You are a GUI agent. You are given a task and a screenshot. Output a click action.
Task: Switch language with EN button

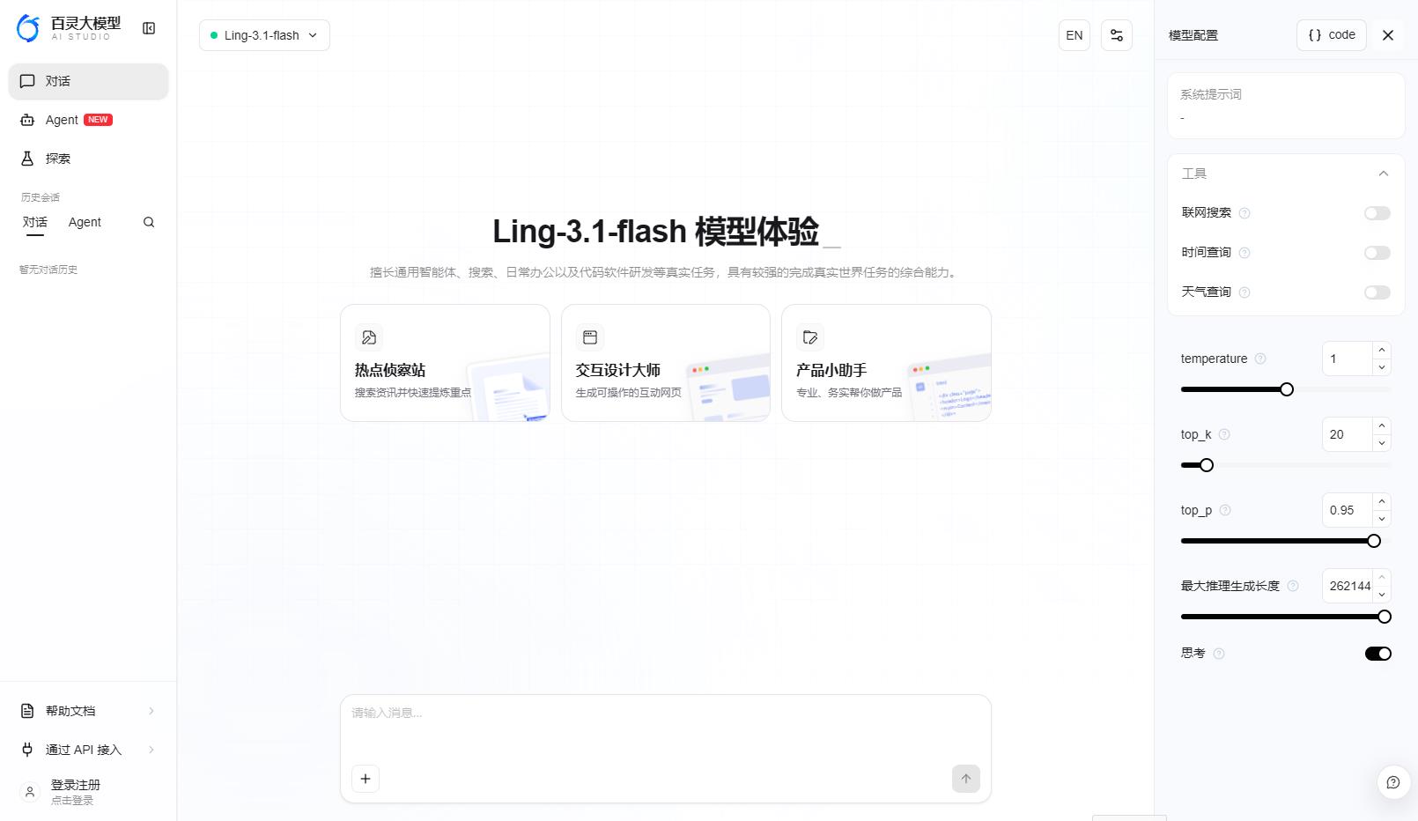[x=1075, y=35]
